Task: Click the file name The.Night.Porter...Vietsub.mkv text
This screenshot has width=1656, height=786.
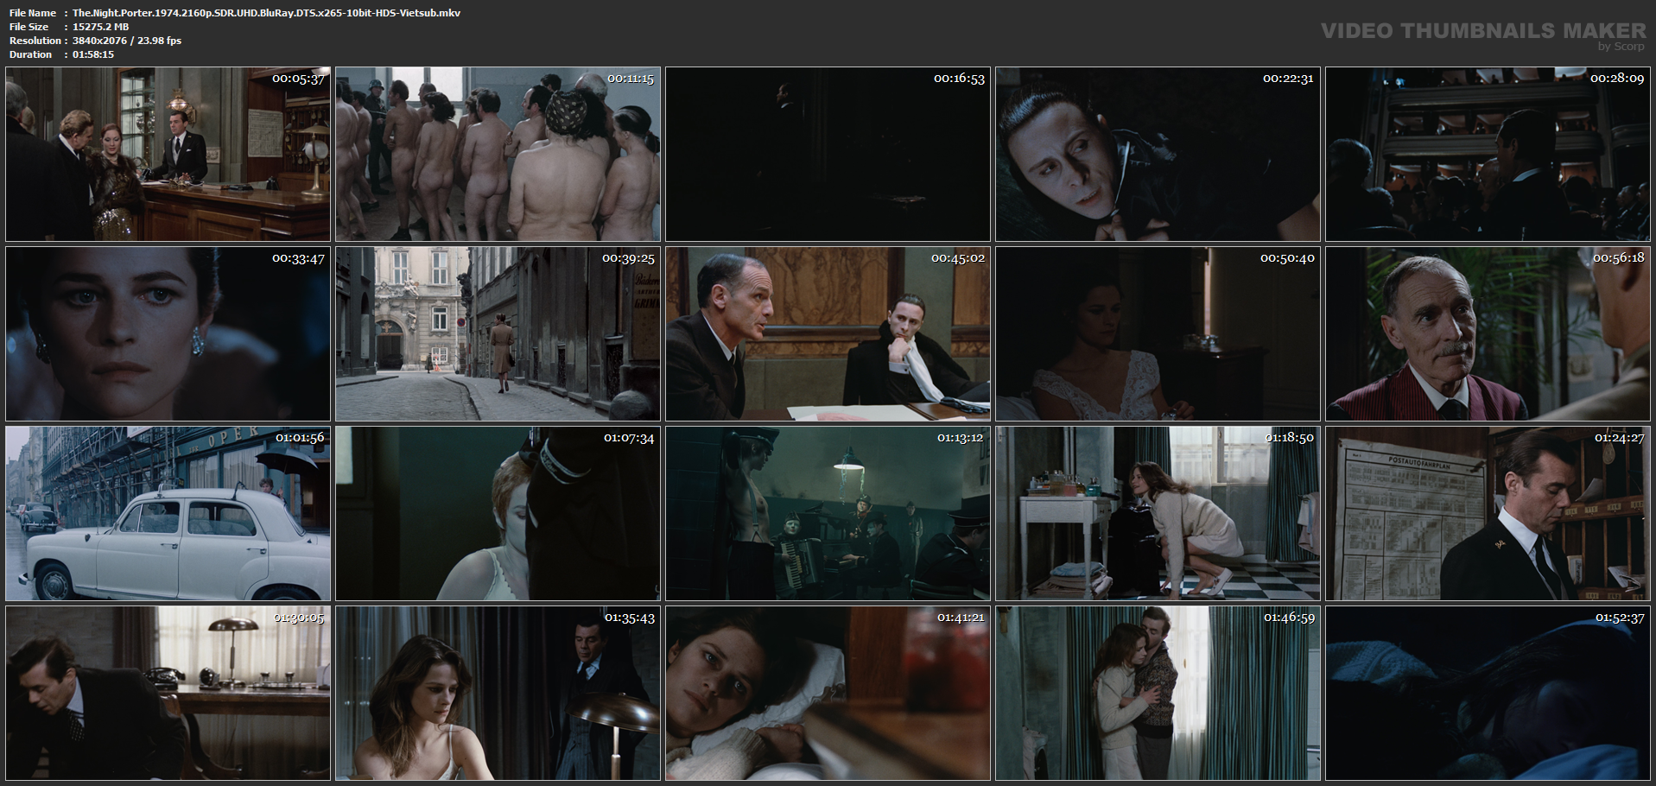Action: (x=266, y=13)
